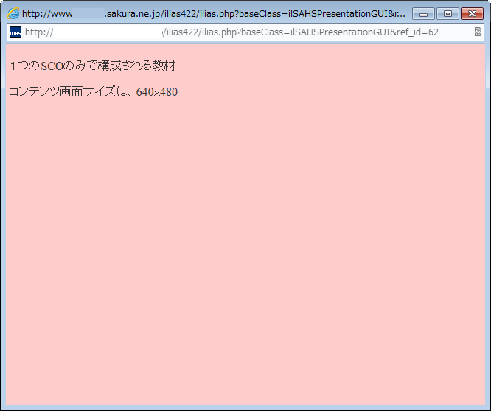This screenshot has height=411, width=491.
Task: Click the word "SCO" in first line
Action: (x=52, y=66)
